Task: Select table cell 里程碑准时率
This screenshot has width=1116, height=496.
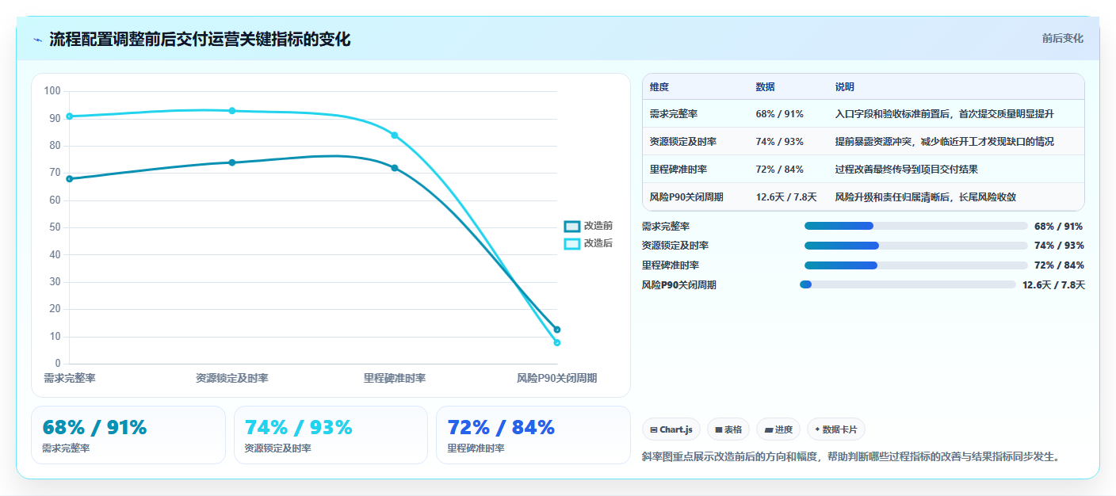Action: click(678, 170)
